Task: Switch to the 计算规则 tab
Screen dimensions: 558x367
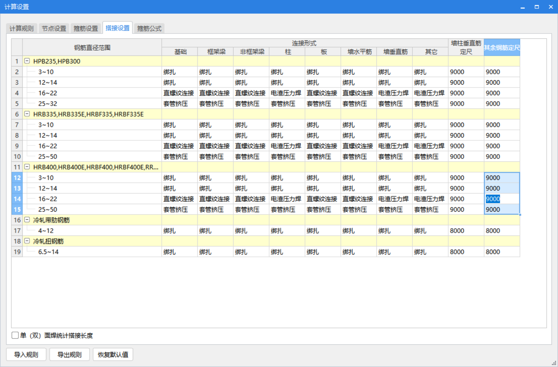Action: click(x=22, y=28)
